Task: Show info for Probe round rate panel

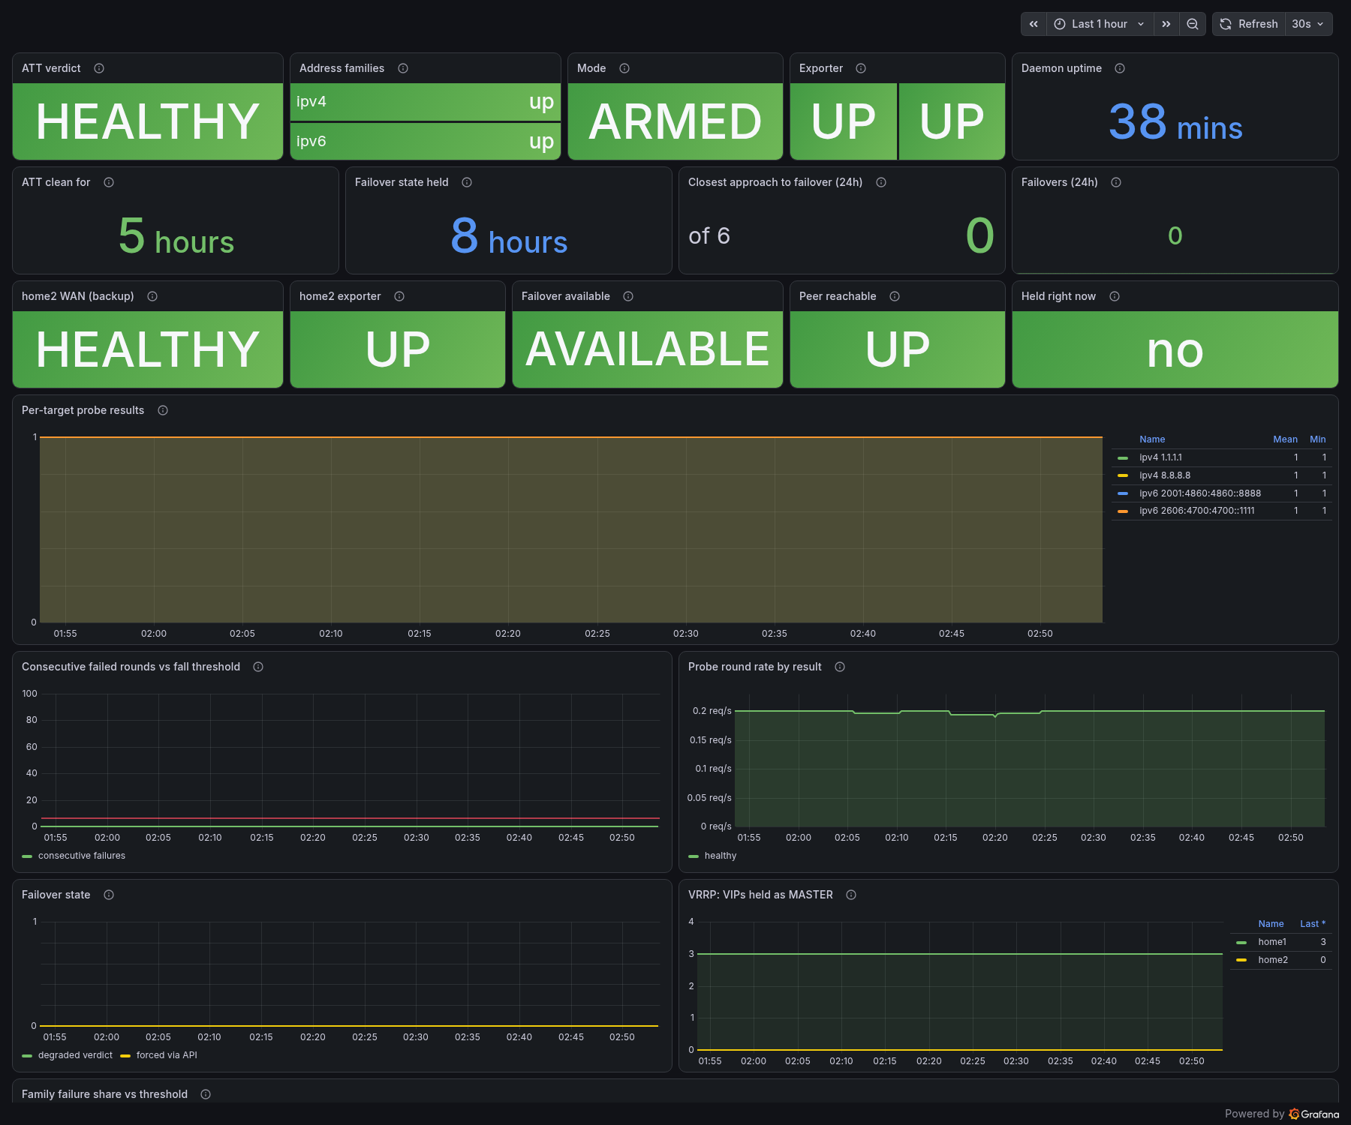Action: coord(840,667)
